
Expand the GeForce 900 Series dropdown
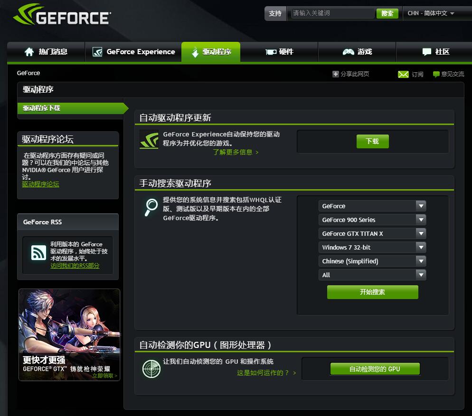click(x=372, y=220)
